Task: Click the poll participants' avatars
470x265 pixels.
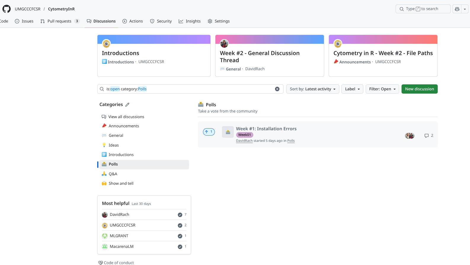Action: coord(410,136)
